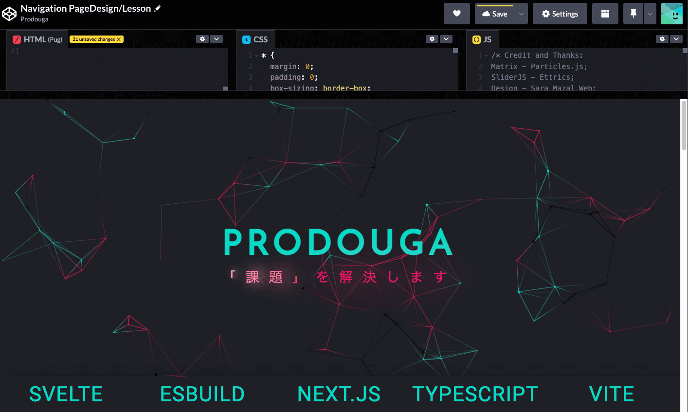Love this pen with heart button
Viewport: 688px width, 412px height.
(x=457, y=14)
